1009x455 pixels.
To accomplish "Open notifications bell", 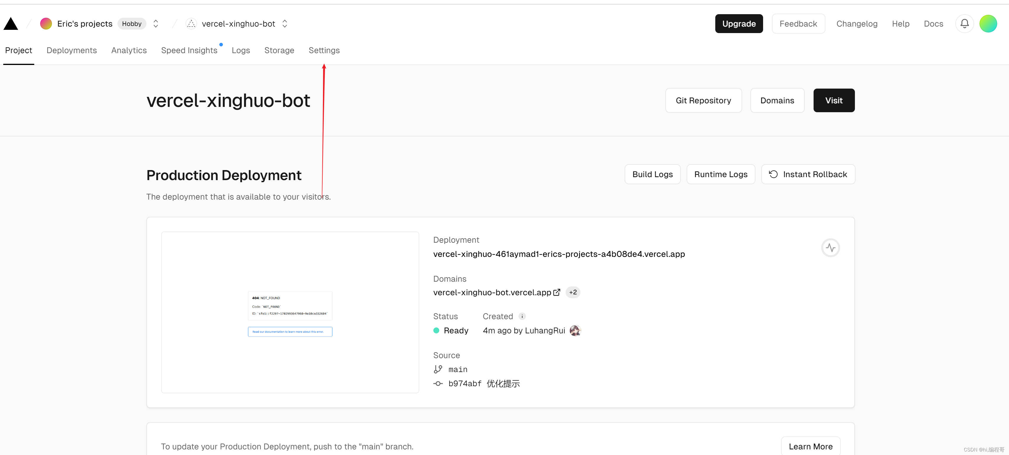I will (x=964, y=24).
